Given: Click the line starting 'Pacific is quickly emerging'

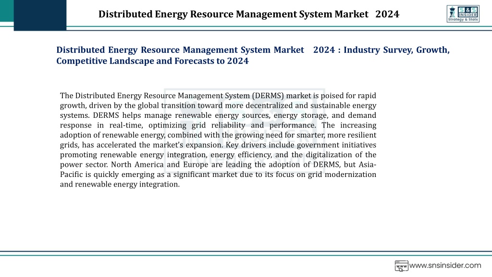Looking at the screenshot, I should (218, 174).
